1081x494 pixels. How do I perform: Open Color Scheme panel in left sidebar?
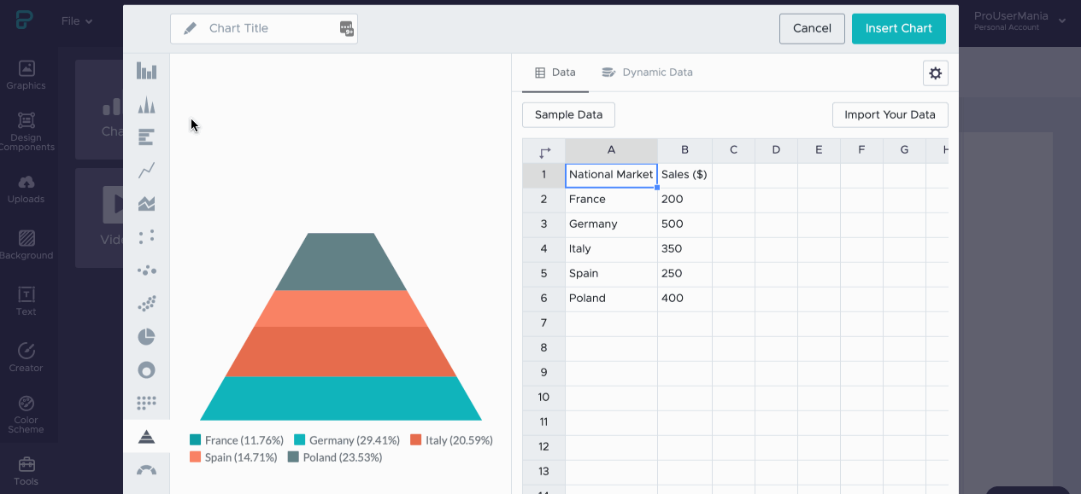[x=26, y=415]
